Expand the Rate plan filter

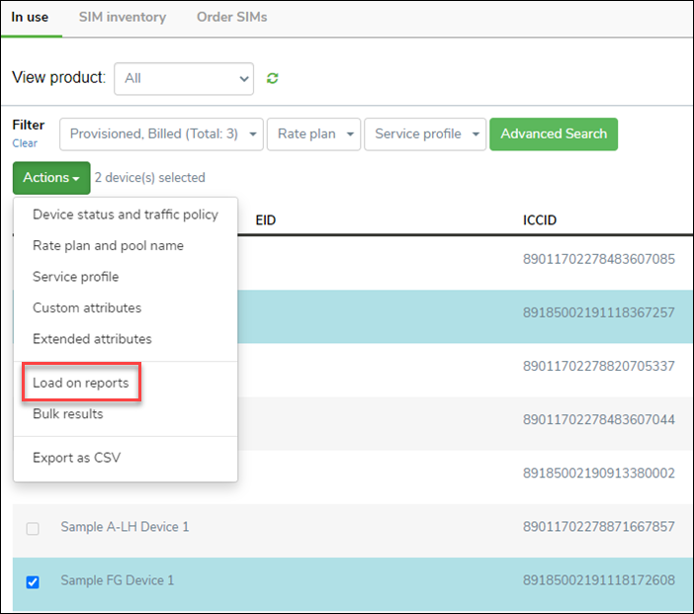(x=313, y=134)
